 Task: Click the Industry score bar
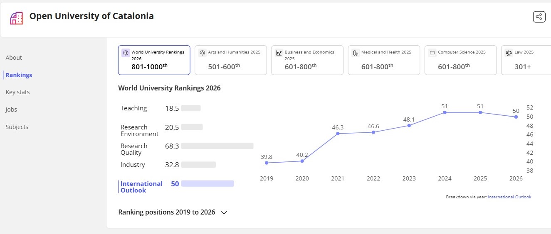tap(198, 165)
